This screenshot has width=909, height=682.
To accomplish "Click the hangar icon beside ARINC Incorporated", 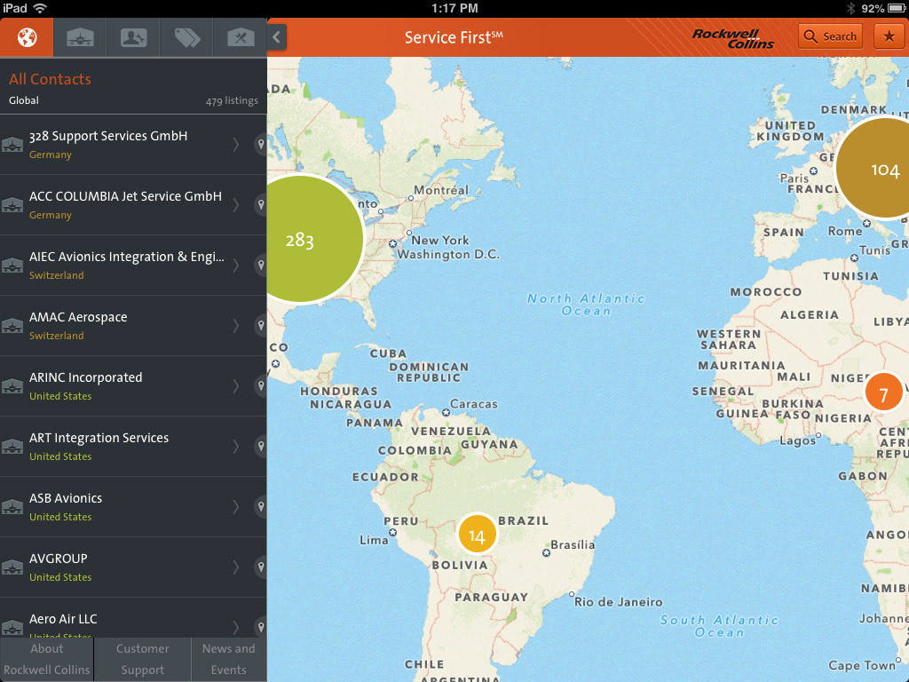I will (12, 386).
